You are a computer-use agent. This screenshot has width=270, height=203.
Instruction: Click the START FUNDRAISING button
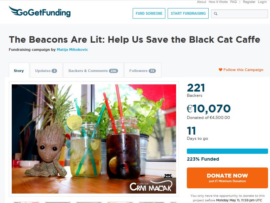188,13
